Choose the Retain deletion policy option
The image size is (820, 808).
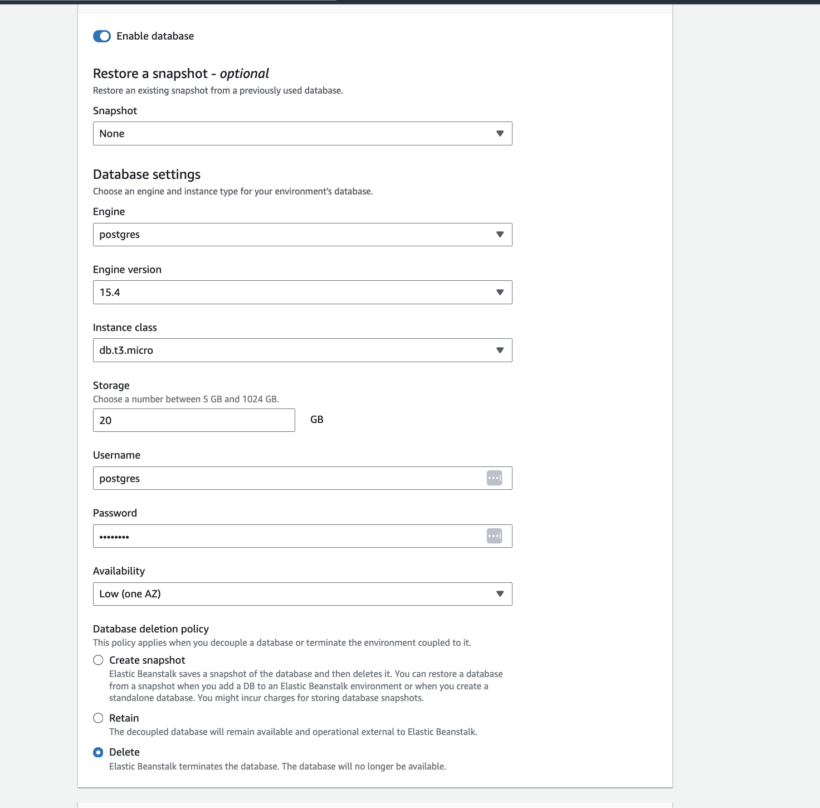point(99,718)
